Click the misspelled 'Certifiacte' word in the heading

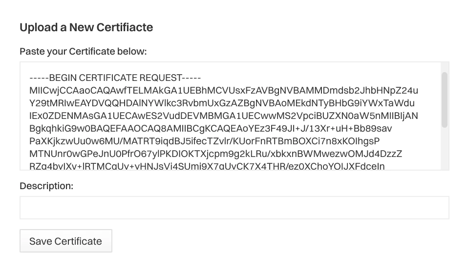click(126, 27)
